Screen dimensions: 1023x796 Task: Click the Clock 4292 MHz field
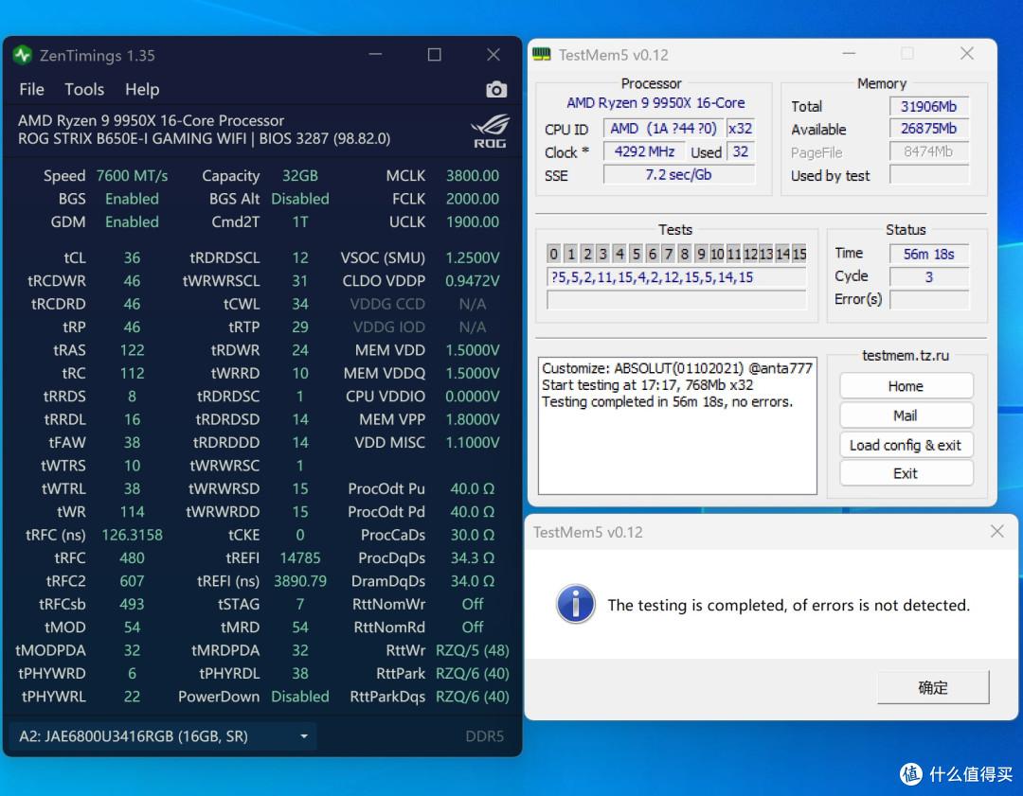(644, 151)
